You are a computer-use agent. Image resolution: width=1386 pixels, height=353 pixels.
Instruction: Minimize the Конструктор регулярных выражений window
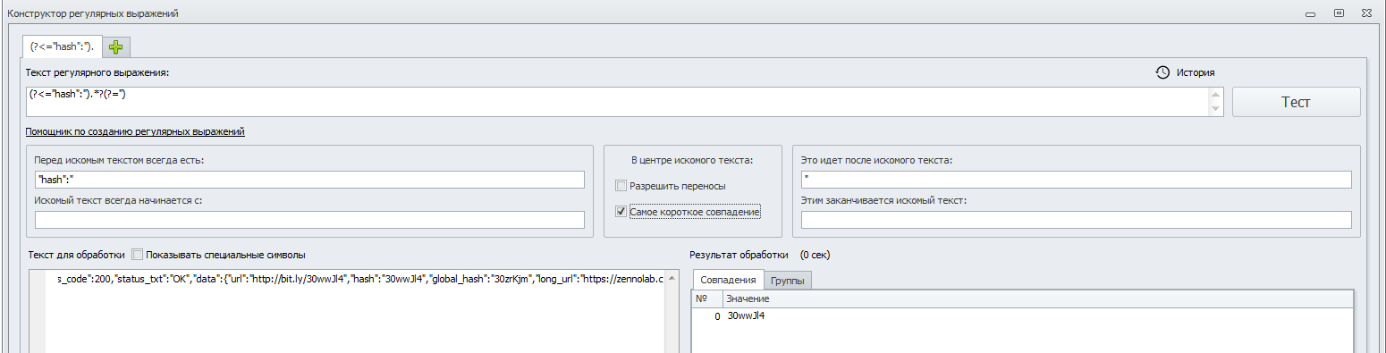[1310, 13]
